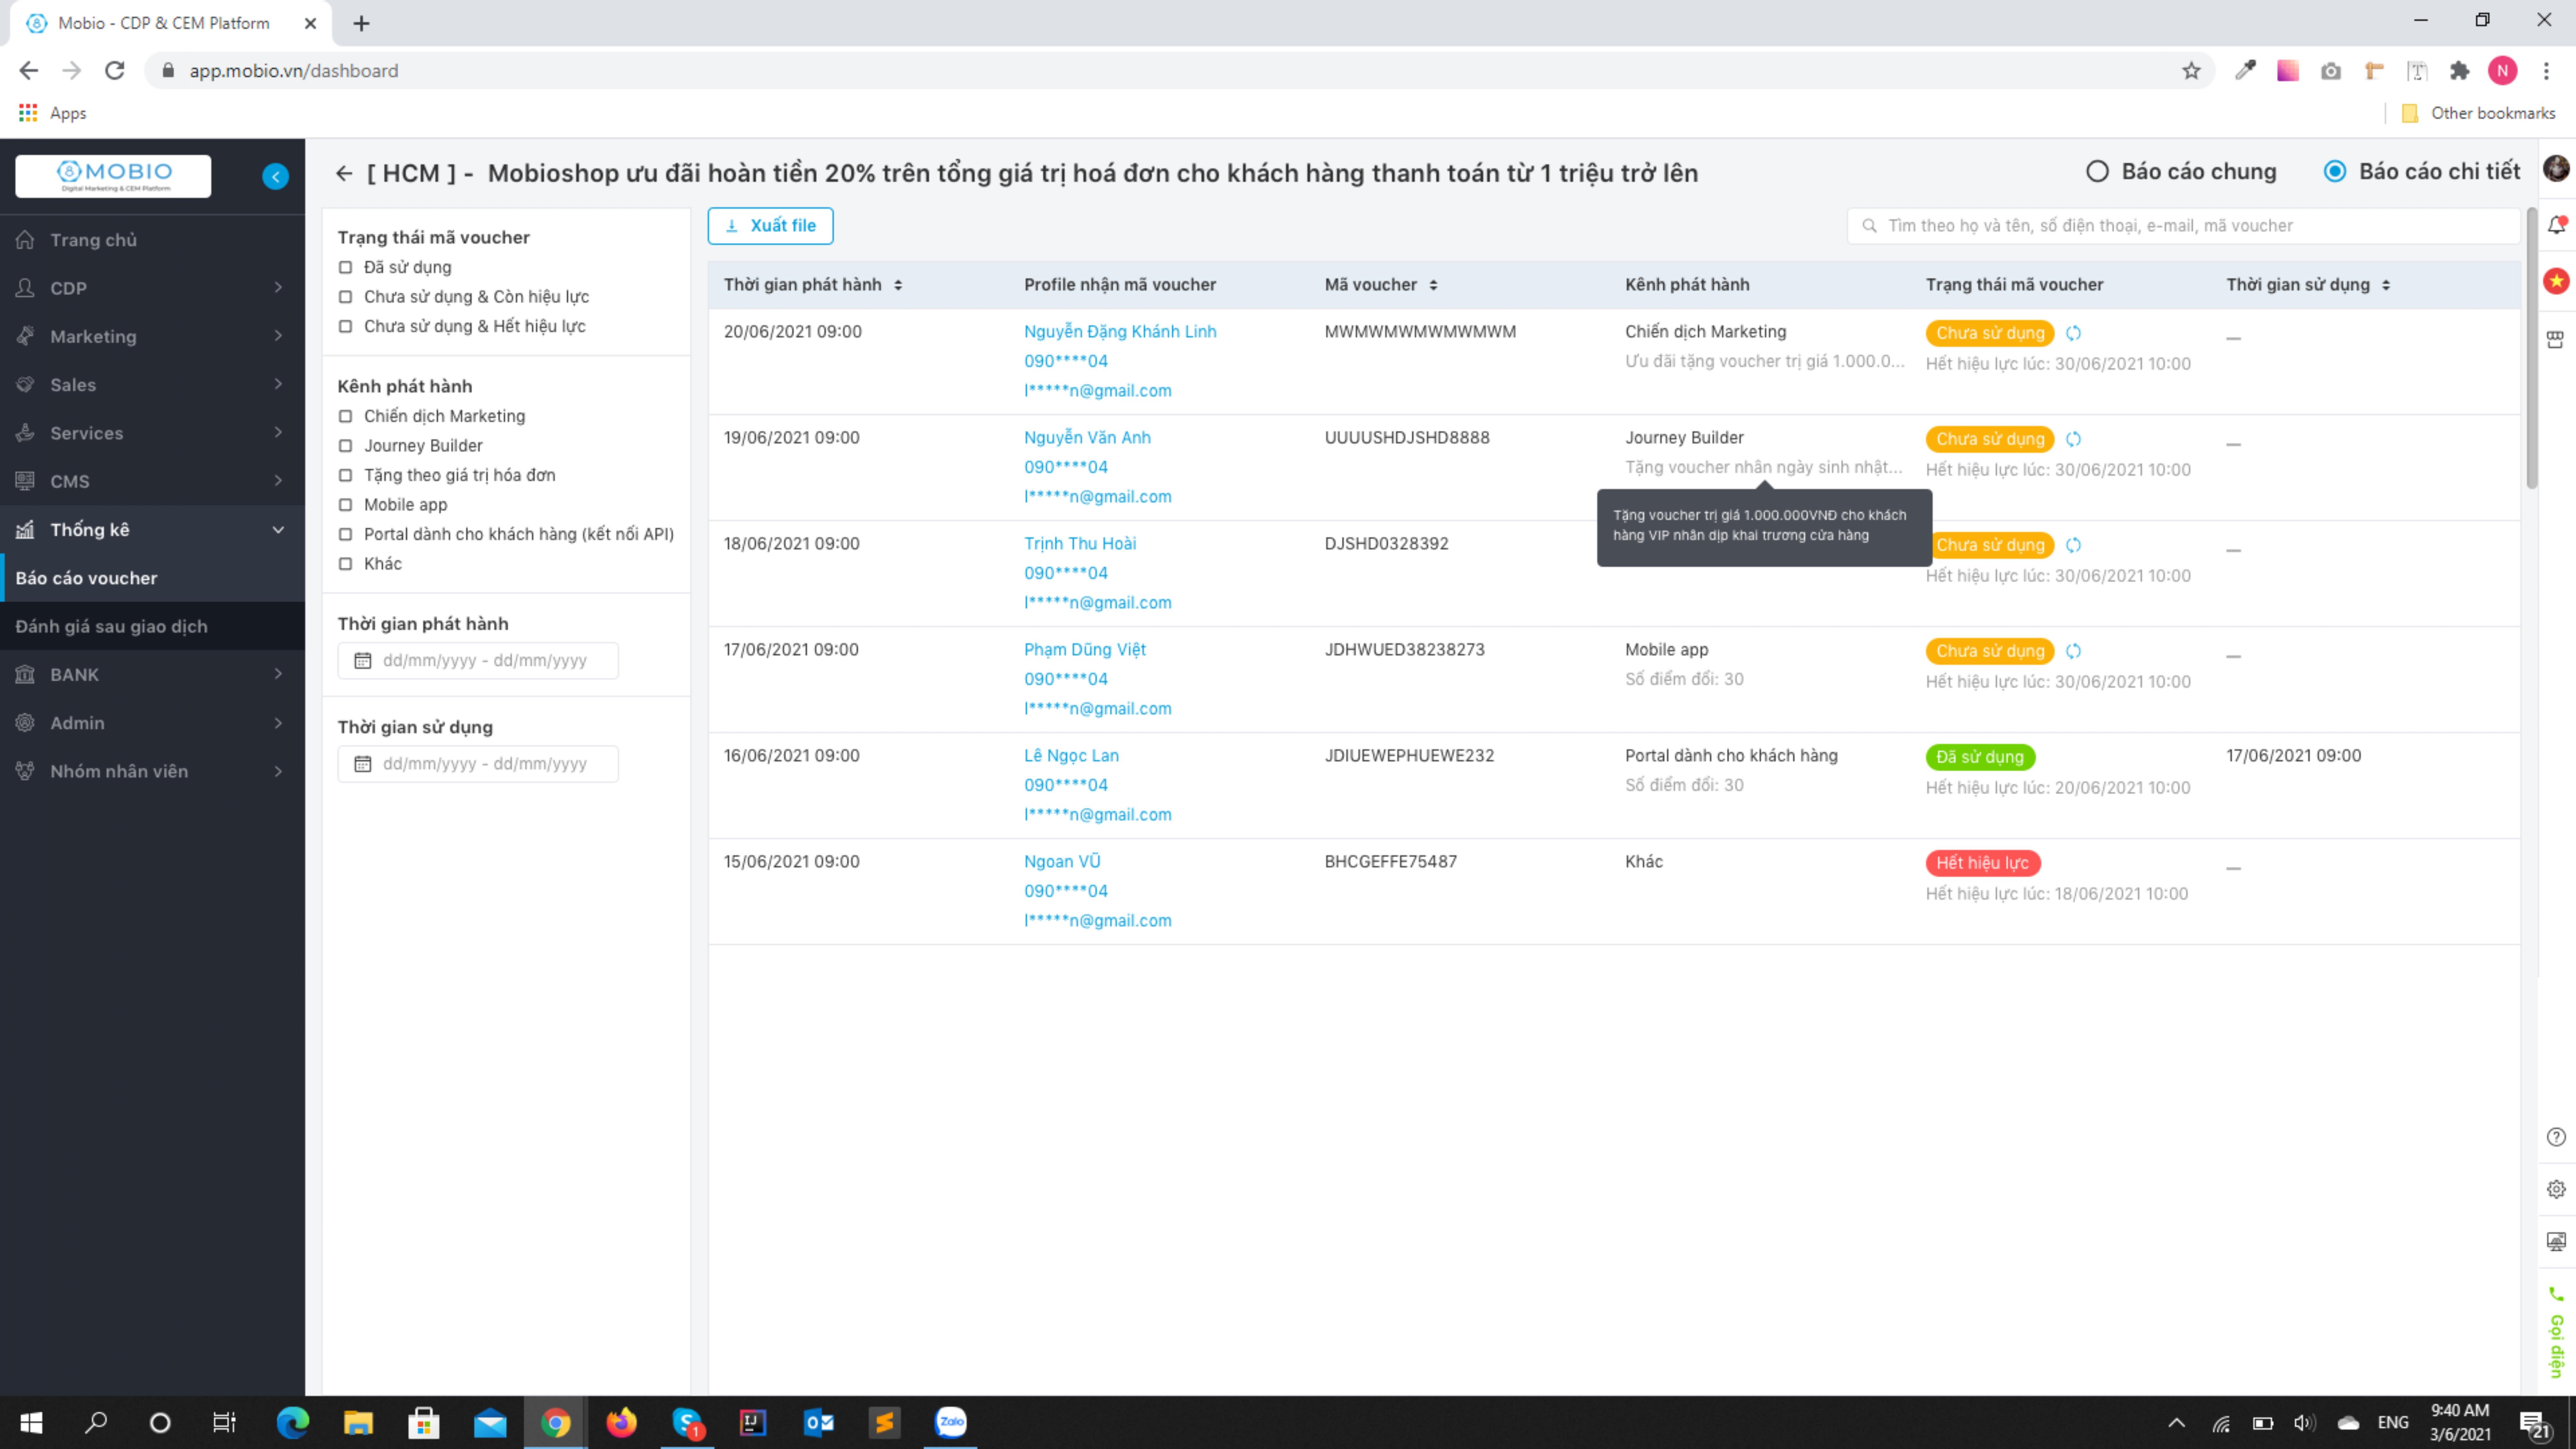Check the Đã sử dụng filter

coord(345,267)
